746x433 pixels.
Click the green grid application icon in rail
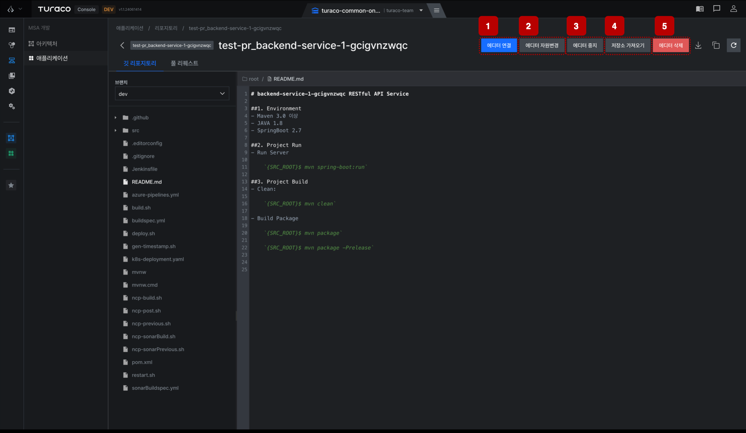pos(11,153)
